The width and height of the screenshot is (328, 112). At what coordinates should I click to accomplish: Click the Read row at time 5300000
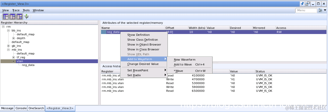214,83
